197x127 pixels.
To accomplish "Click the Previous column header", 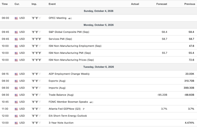I will click(x=190, y=4).
